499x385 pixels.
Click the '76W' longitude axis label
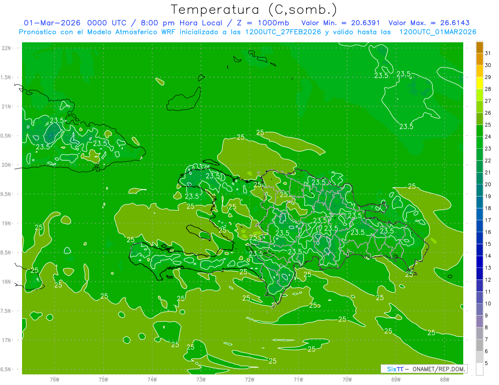click(54, 380)
